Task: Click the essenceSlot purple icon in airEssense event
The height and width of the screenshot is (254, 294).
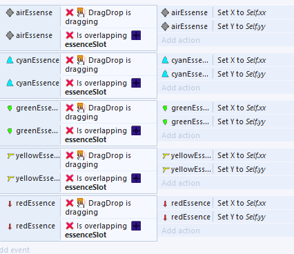Action: click(136, 35)
